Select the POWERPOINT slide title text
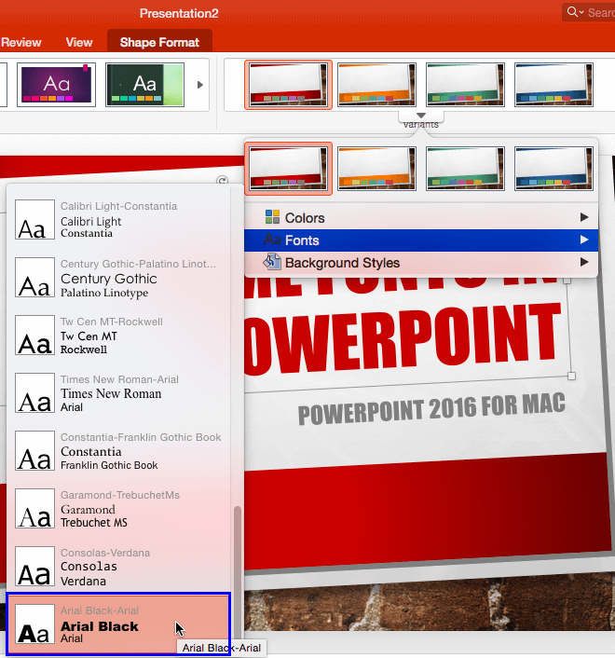The width and height of the screenshot is (615, 658). click(x=403, y=339)
